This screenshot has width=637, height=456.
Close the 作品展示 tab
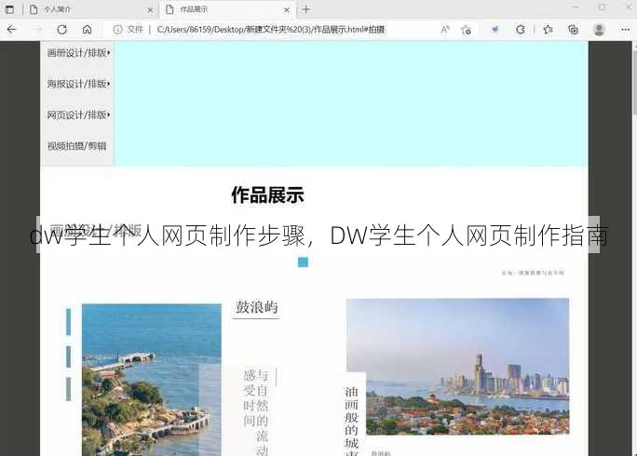287,9
